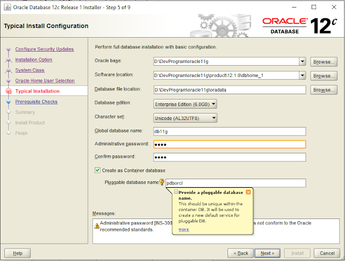Click the Configure Security Updates step bullet
This screenshot has height=261, width=345.
tap(9, 49)
